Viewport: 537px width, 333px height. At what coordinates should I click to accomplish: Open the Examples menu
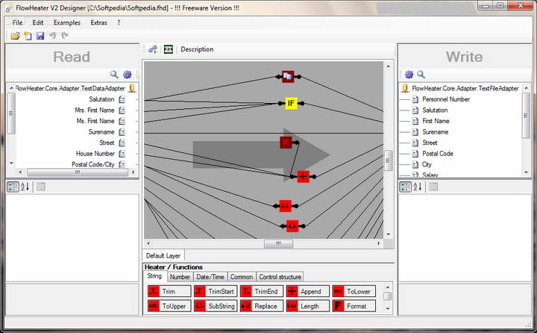pos(67,22)
